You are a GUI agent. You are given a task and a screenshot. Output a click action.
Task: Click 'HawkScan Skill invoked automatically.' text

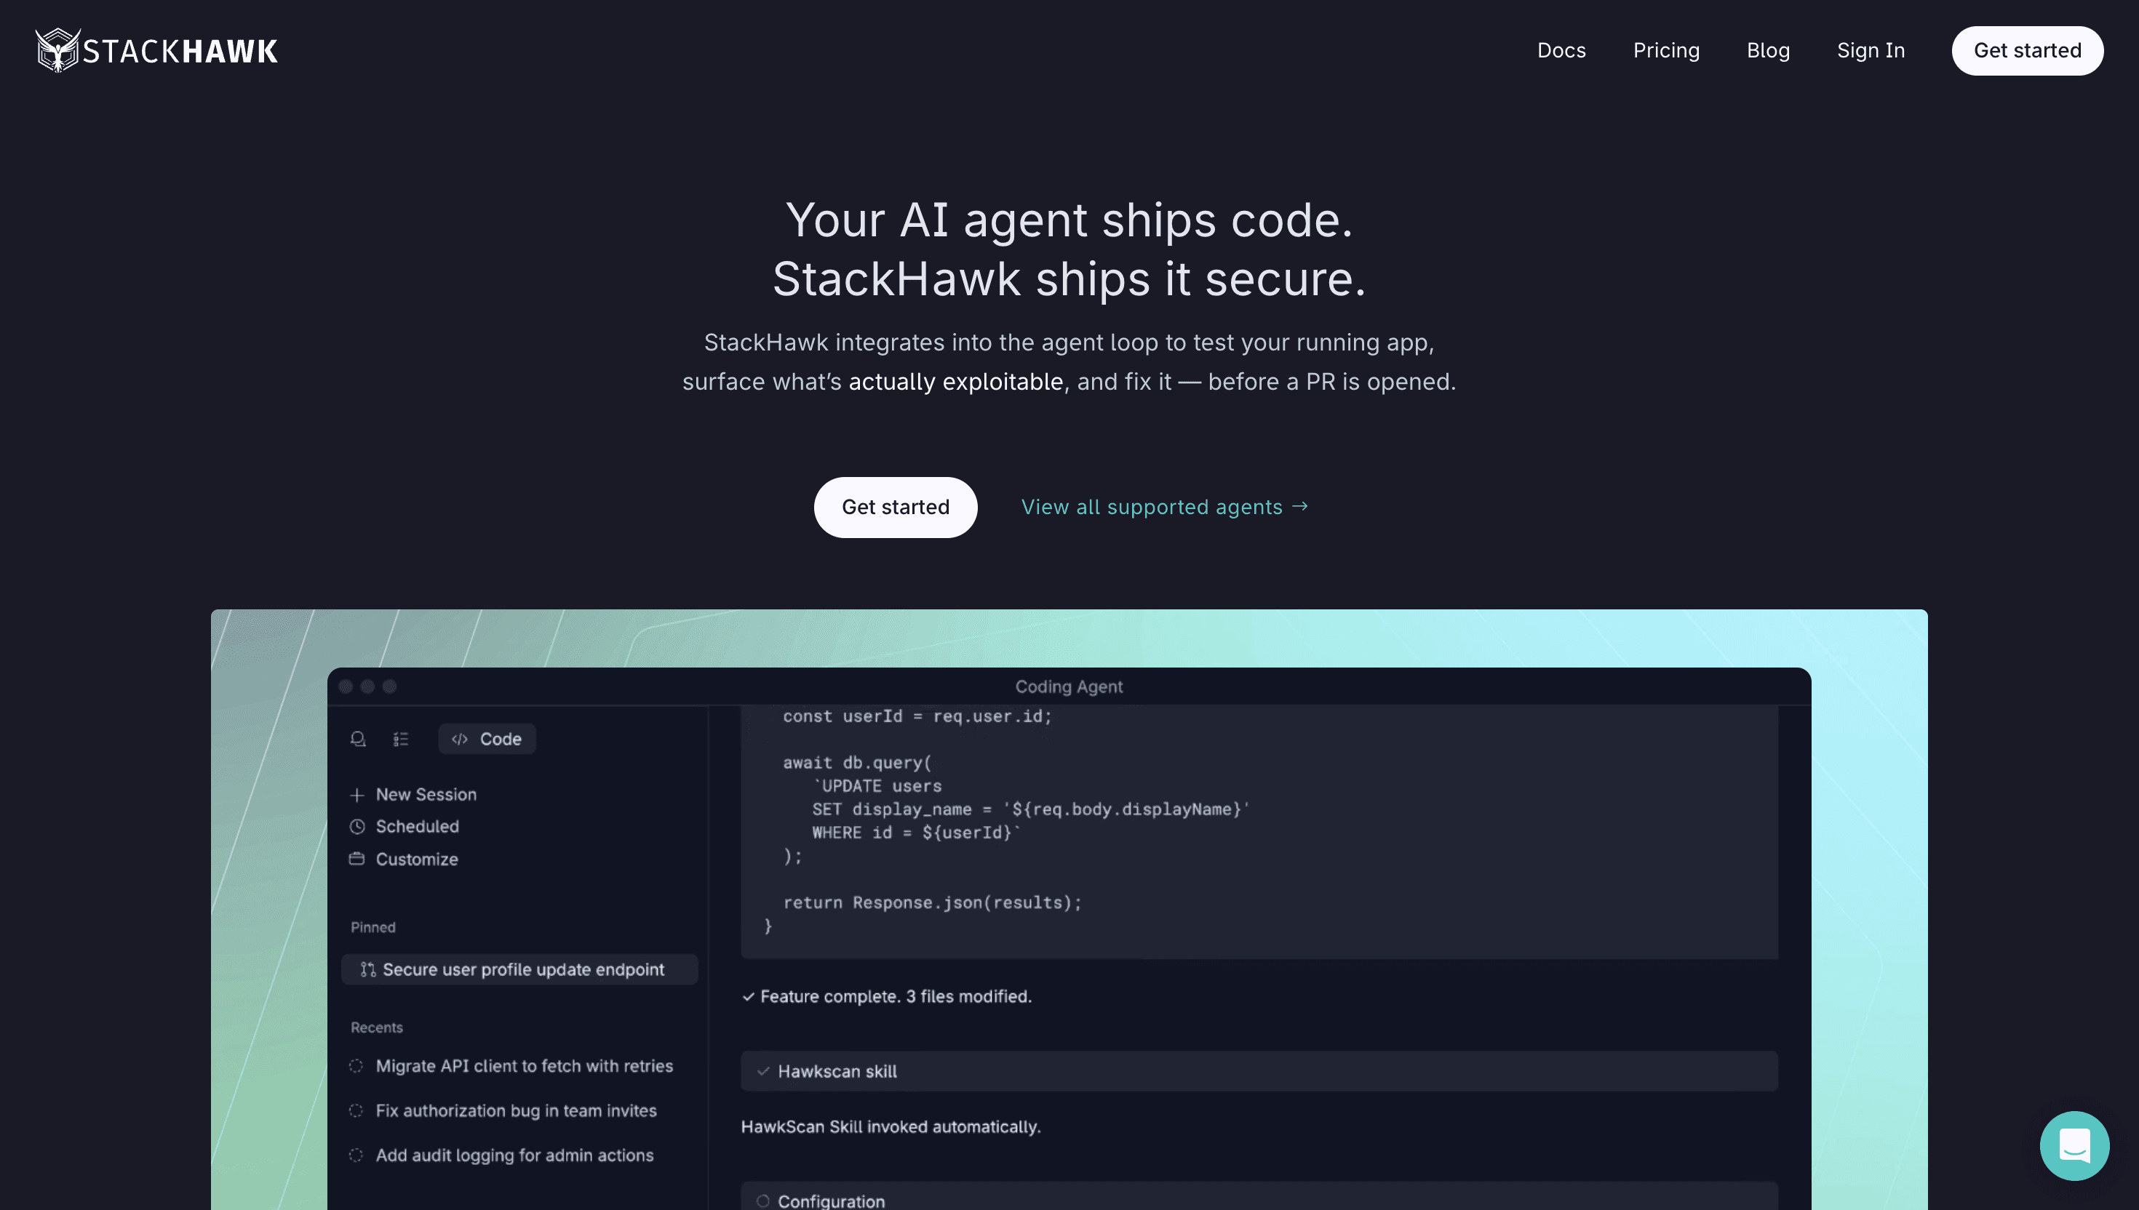[891, 1127]
